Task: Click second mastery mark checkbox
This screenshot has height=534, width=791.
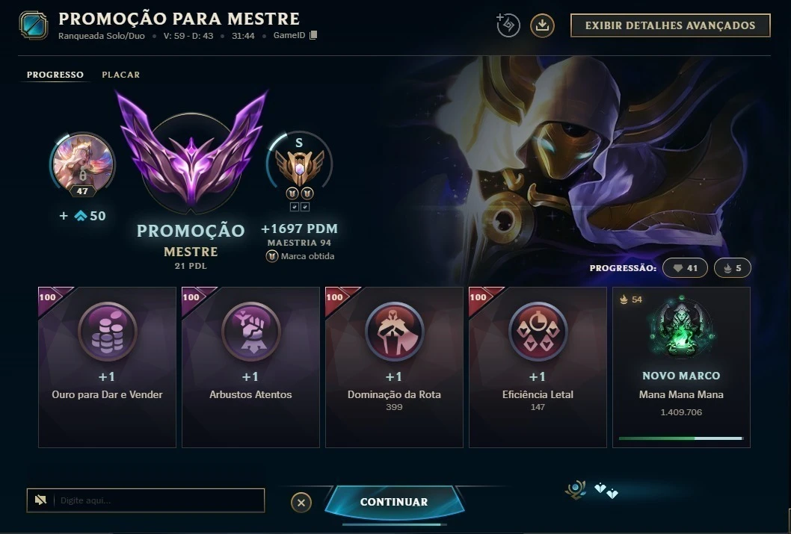Action: pos(305,207)
